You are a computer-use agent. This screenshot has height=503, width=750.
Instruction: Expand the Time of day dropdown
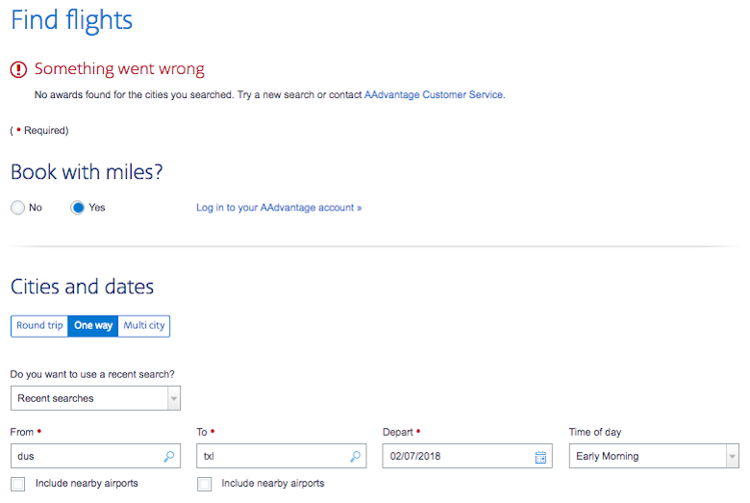(x=654, y=456)
